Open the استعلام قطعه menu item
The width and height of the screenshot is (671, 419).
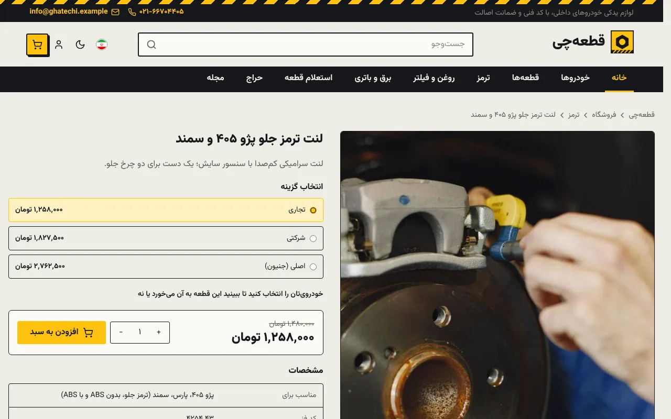coord(309,78)
